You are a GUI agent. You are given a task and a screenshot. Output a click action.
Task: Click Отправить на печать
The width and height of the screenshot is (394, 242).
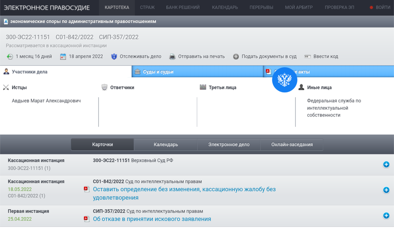(202, 57)
